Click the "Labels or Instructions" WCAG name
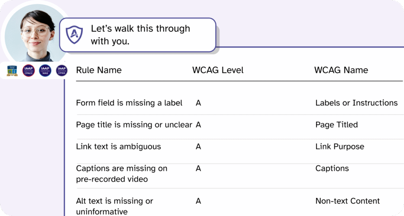The height and width of the screenshot is (216, 404). 356,103
